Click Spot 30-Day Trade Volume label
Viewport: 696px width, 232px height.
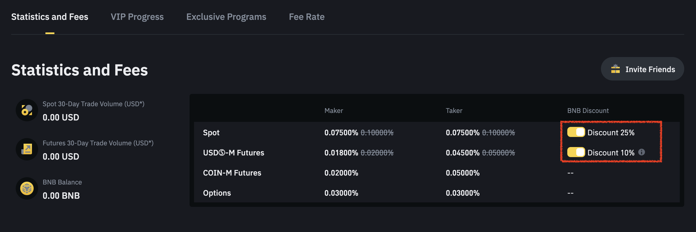click(x=93, y=104)
